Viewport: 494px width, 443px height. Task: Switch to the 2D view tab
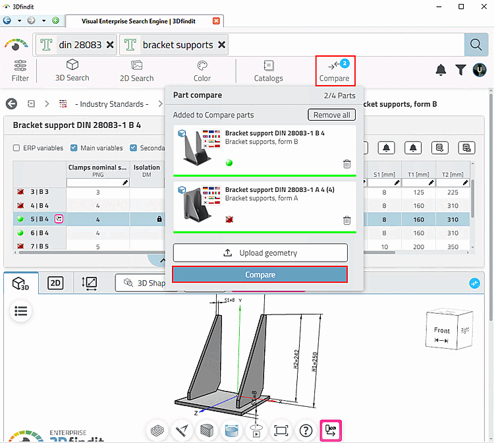pyautogui.click(x=56, y=283)
